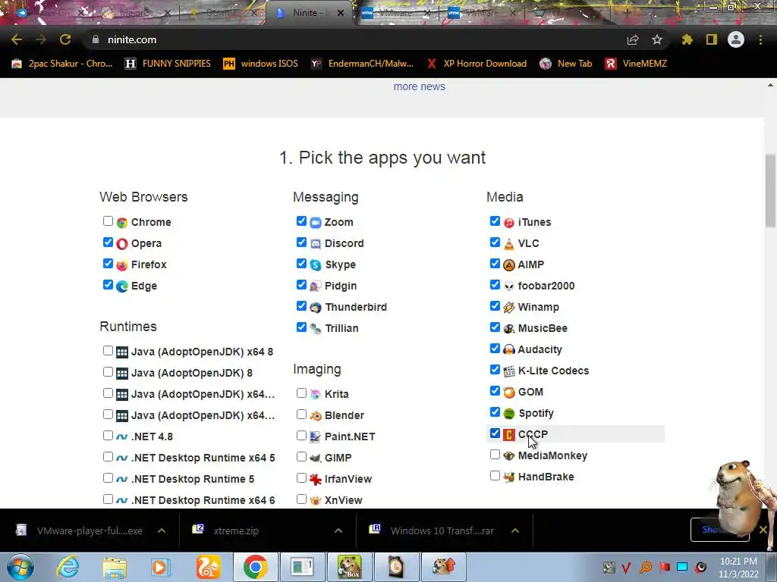This screenshot has height=582, width=777.
Task: Click the taskbar clock showing 10:21 PM
Action: (738, 567)
